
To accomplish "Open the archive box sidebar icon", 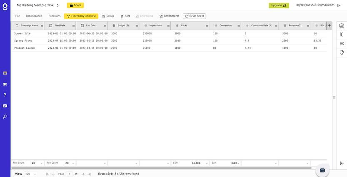I will coord(5,73).
